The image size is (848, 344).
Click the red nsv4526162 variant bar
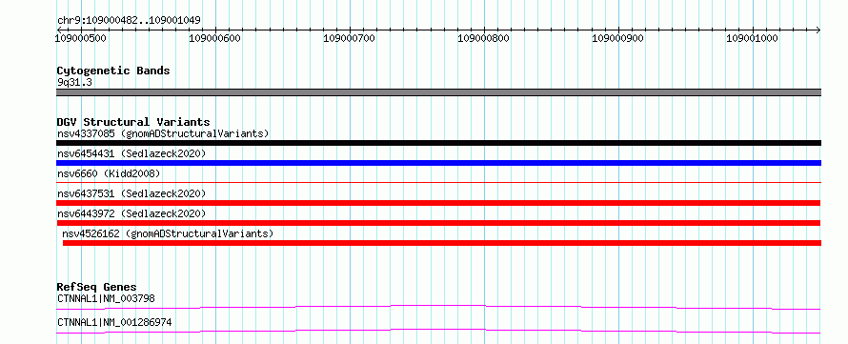tap(442, 243)
